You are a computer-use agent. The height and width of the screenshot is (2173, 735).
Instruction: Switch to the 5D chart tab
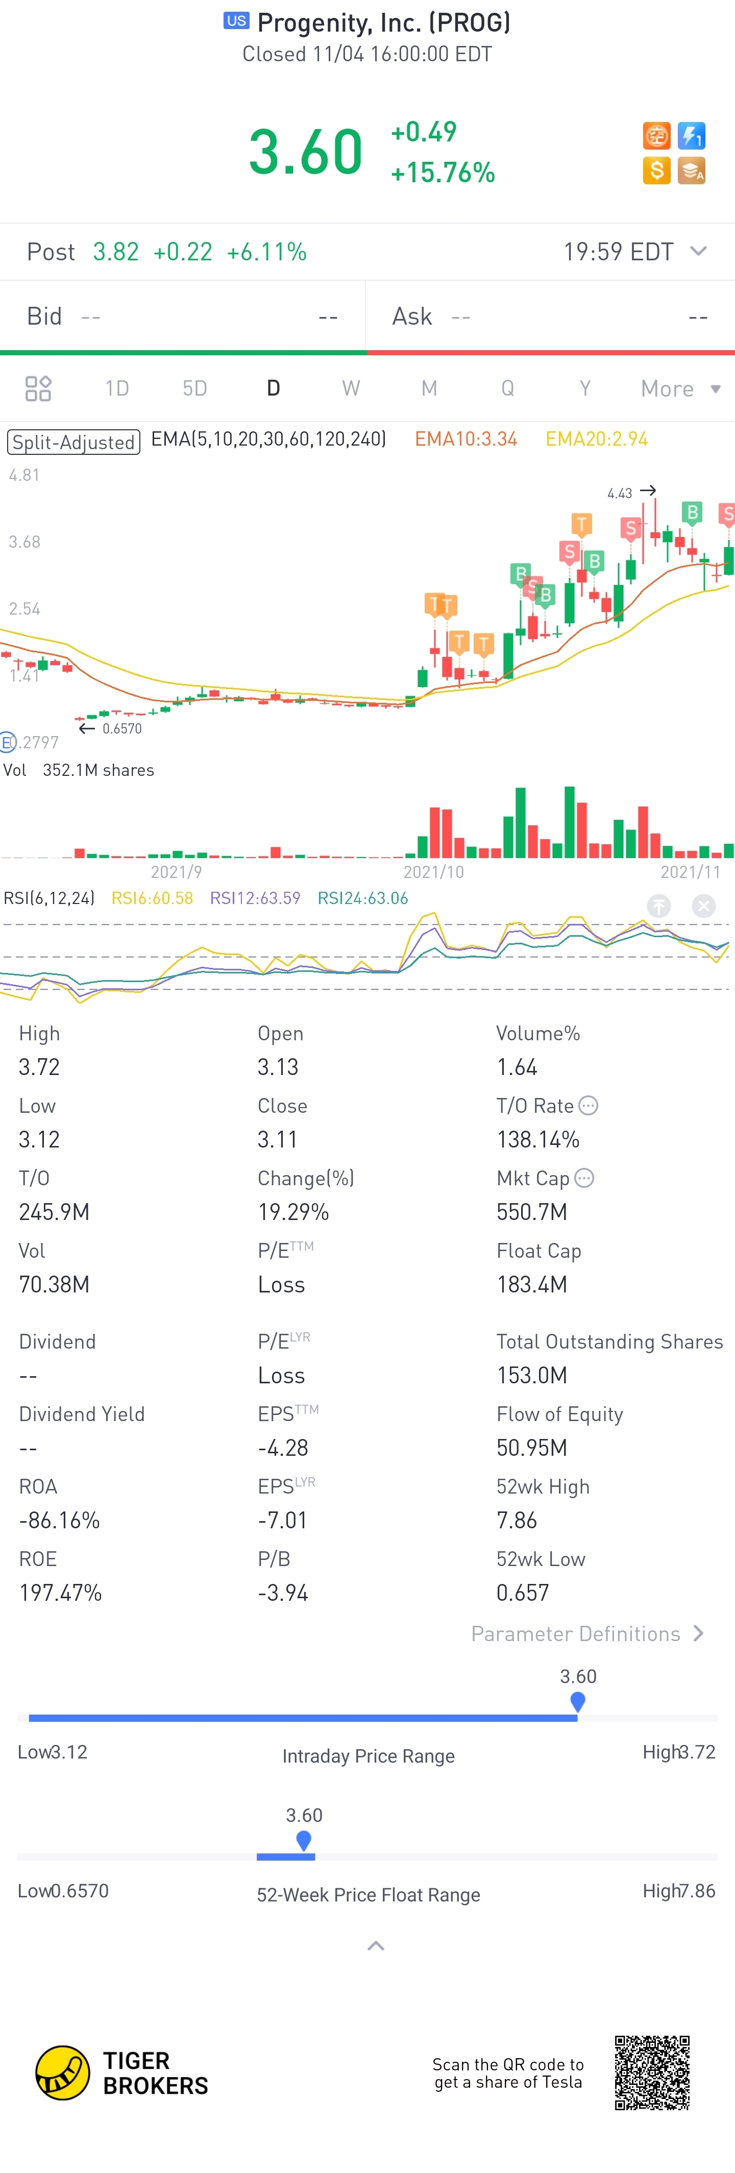tap(195, 388)
